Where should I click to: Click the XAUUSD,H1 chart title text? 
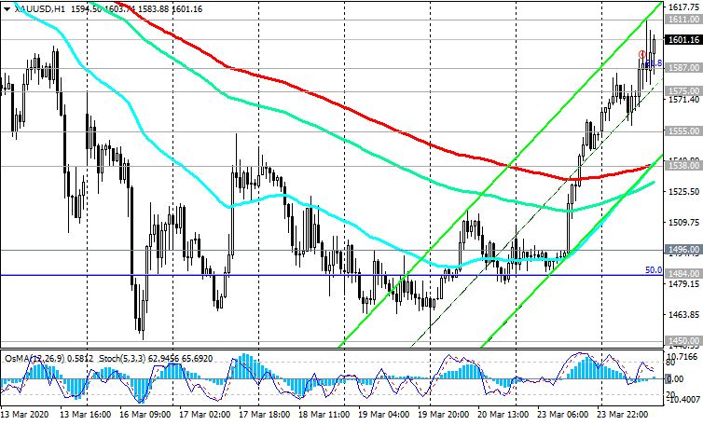(x=39, y=7)
